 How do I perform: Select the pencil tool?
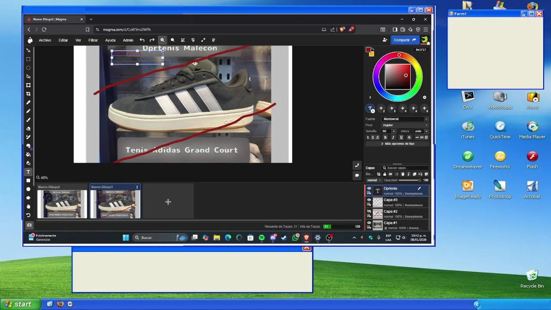(28, 111)
